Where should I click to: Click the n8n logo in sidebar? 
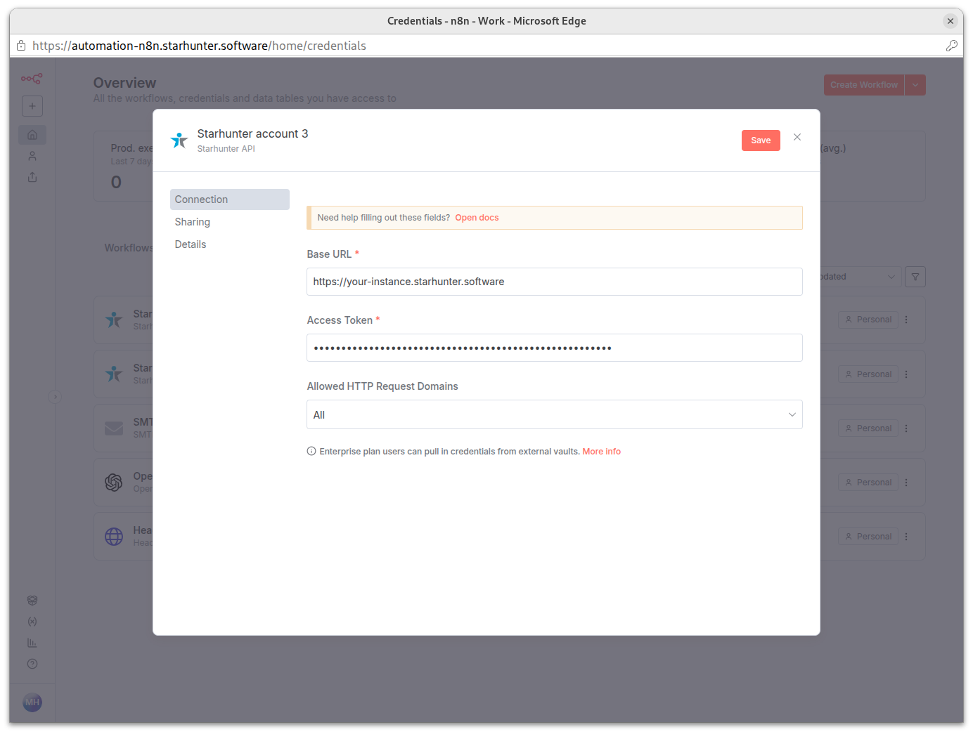(x=32, y=79)
